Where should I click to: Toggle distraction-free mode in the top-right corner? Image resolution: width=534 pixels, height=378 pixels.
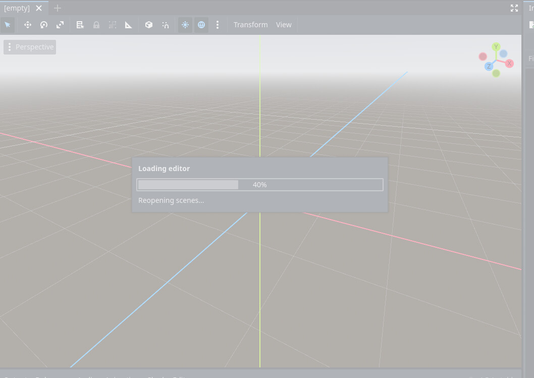pos(514,8)
